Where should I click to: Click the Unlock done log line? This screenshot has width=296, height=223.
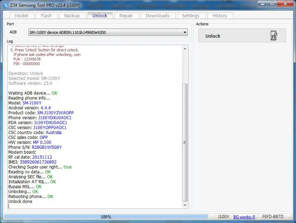(x=20, y=202)
